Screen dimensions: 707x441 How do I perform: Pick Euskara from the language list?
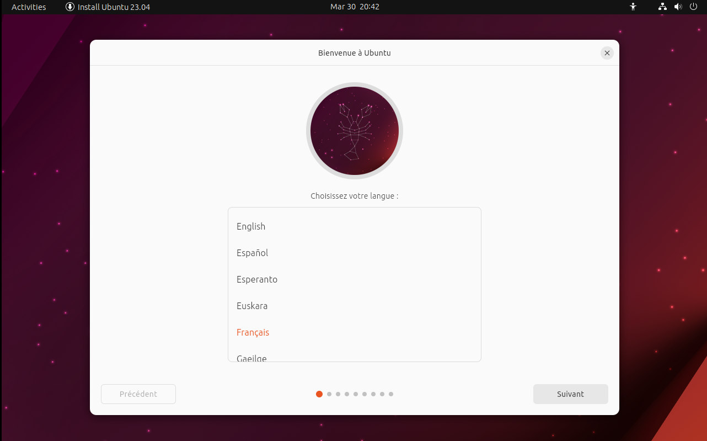tap(355, 306)
